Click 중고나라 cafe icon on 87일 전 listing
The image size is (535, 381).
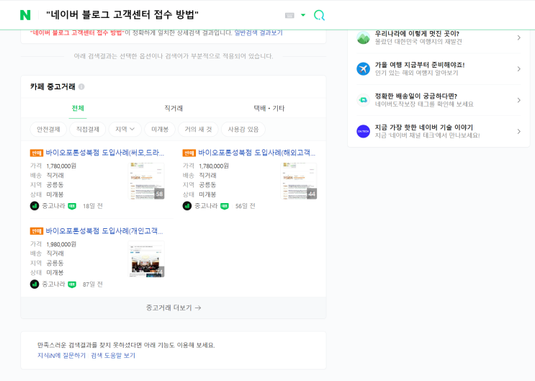[35, 284]
